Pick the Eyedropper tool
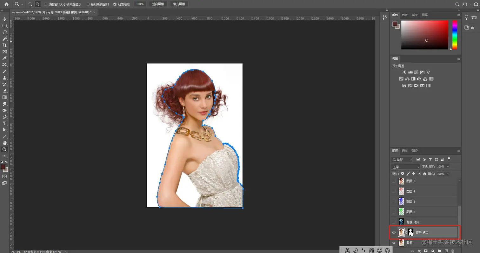Image resolution: width=480 pixels, height=253 pixels. tap(4, 58)
